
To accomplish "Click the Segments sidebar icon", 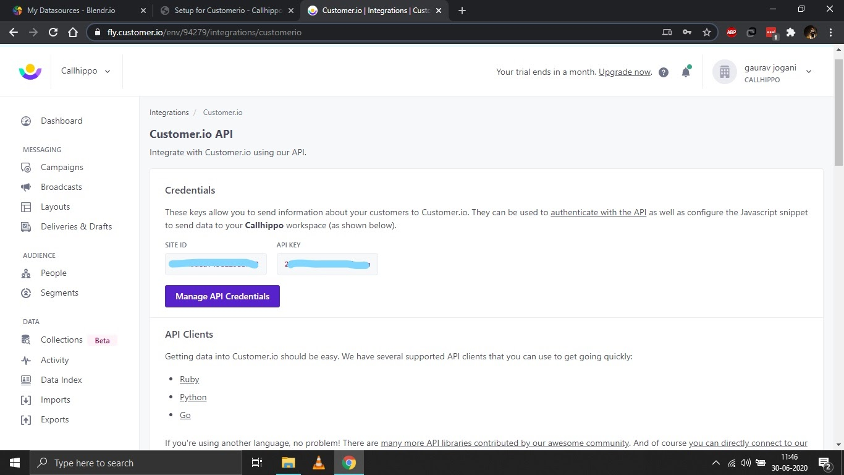I will pos(26,293).
